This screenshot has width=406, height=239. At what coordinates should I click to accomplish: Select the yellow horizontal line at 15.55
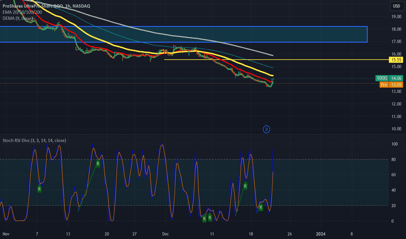point(277,60)
